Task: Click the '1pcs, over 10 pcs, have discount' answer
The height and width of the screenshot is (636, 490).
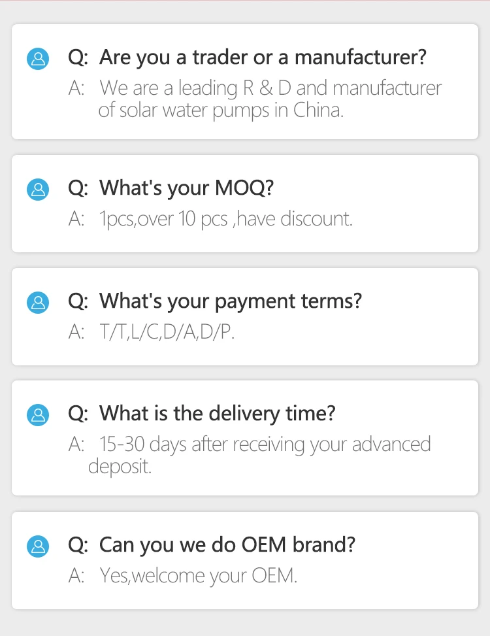Action: (226, 219)
